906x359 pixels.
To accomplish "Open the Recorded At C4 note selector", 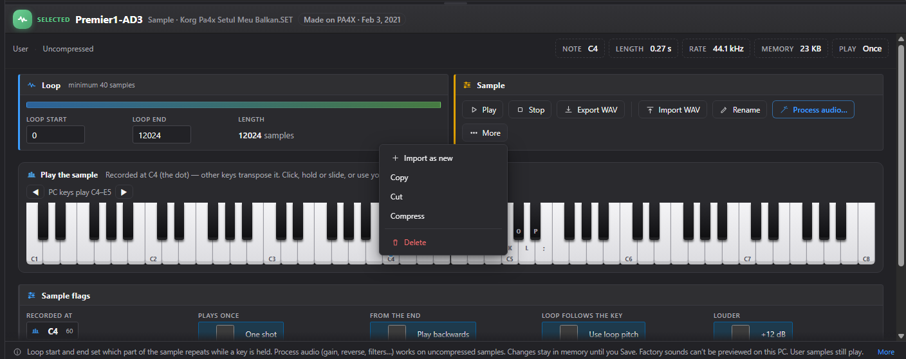I will point(52,331).
